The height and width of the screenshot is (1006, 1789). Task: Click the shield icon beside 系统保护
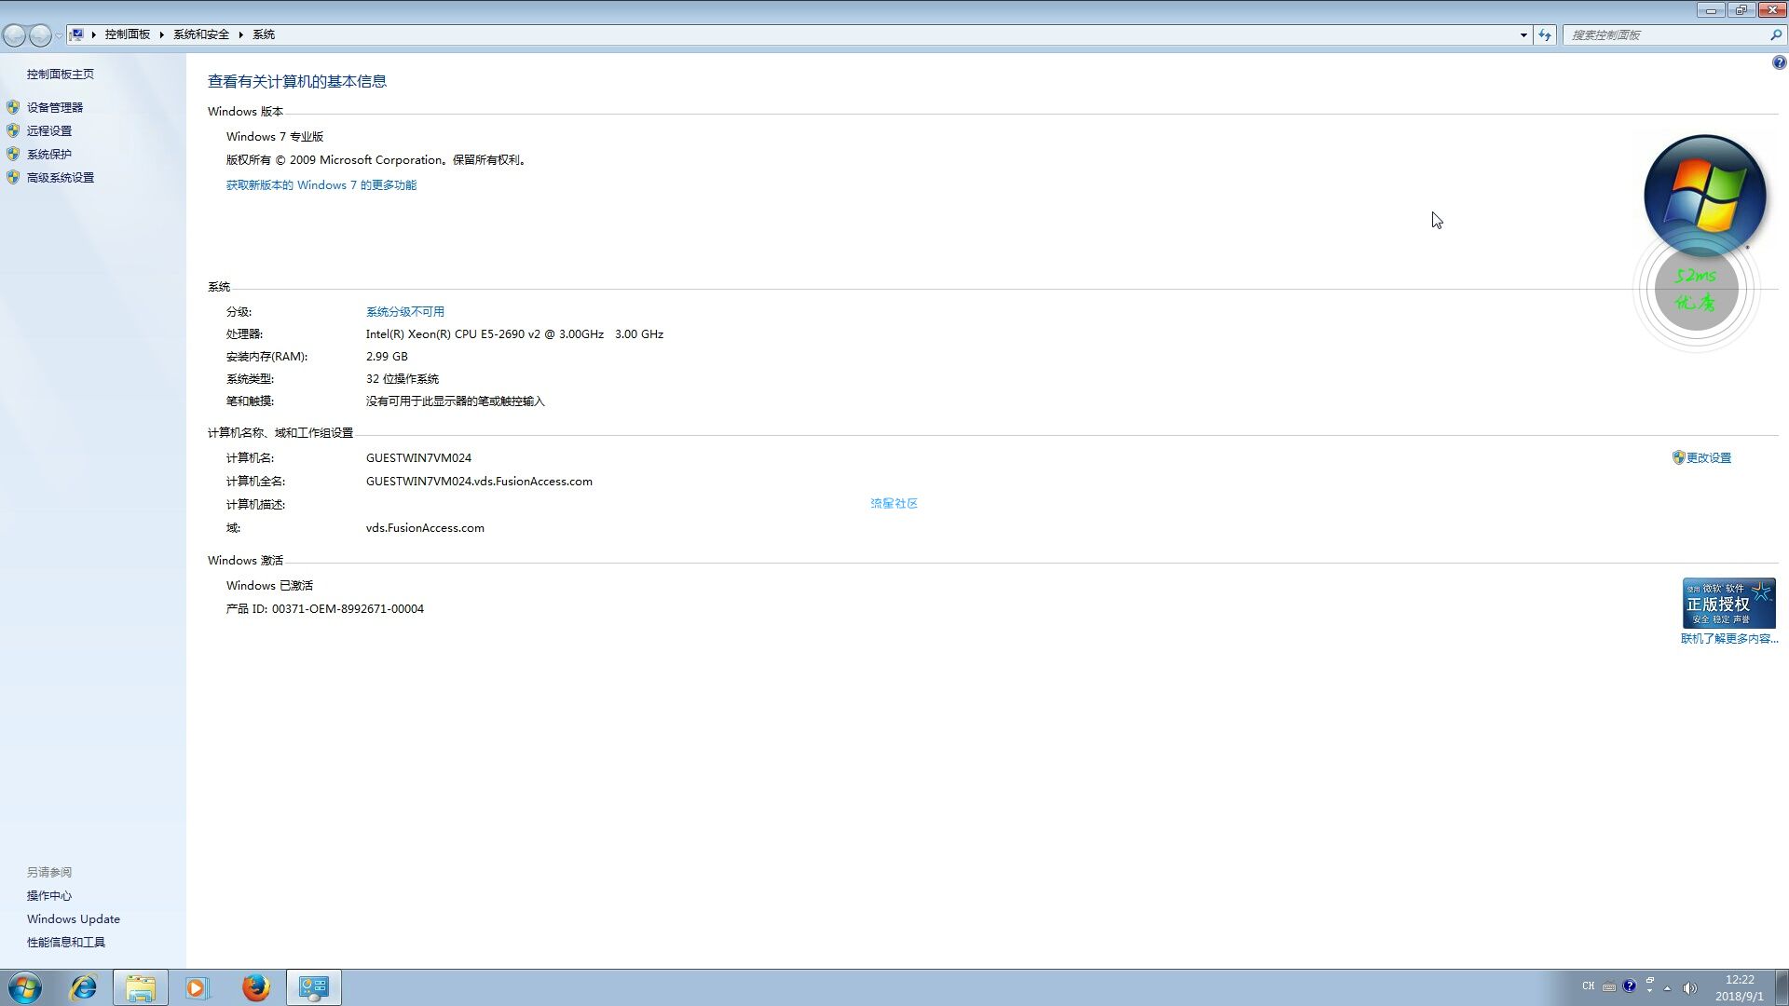pos(13,154)
